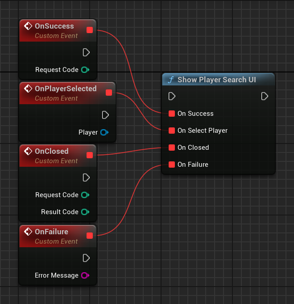Click the OnSuccess red delegate output pin

[x=89, y=30]
